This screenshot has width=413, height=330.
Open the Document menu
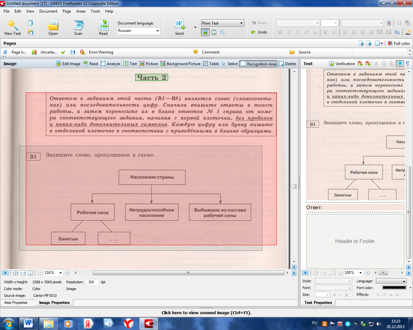coord(48,11)
